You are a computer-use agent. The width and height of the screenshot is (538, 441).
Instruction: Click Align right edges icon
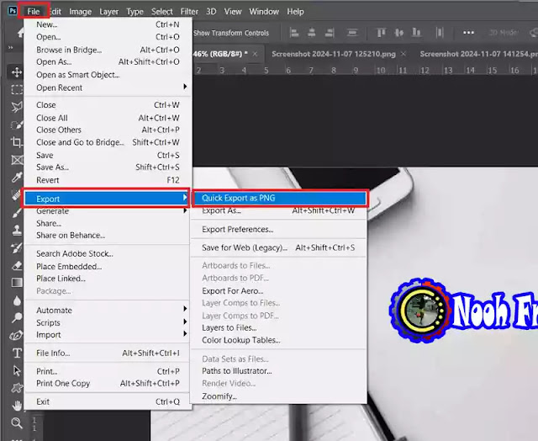[x=330, y=33]
